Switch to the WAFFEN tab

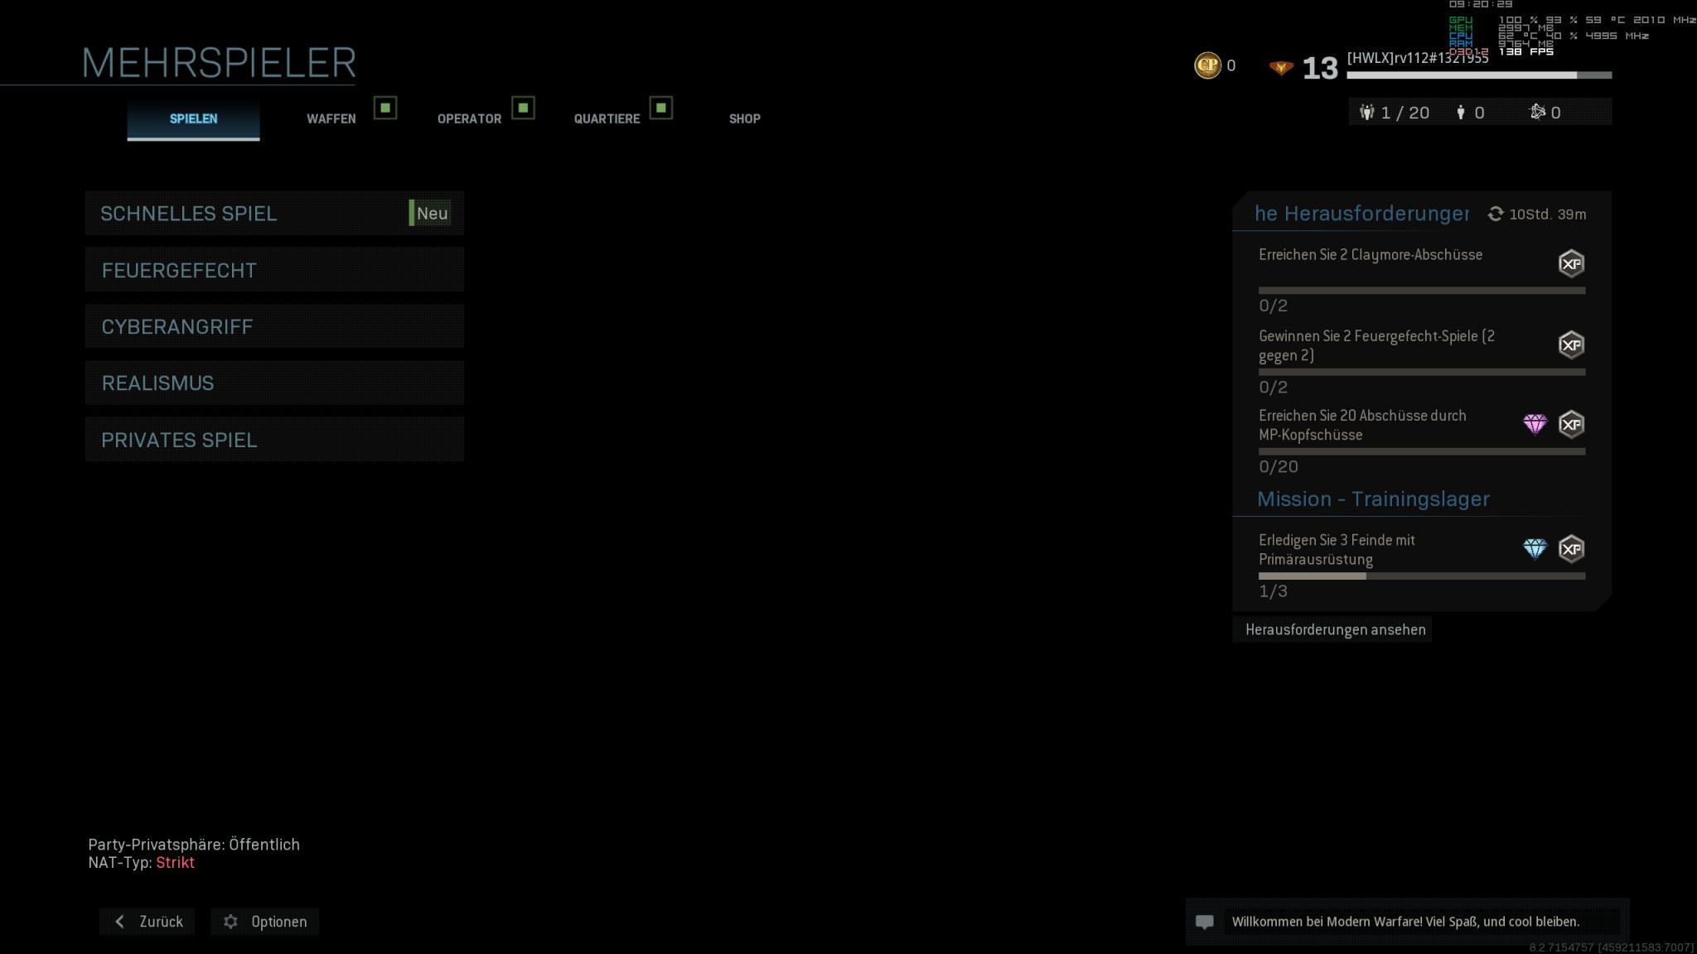pyautogui.click(x=331, y=118)
